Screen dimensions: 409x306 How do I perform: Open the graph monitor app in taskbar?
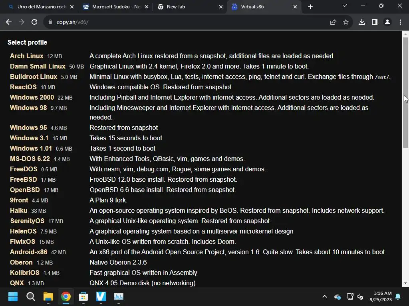119,296
